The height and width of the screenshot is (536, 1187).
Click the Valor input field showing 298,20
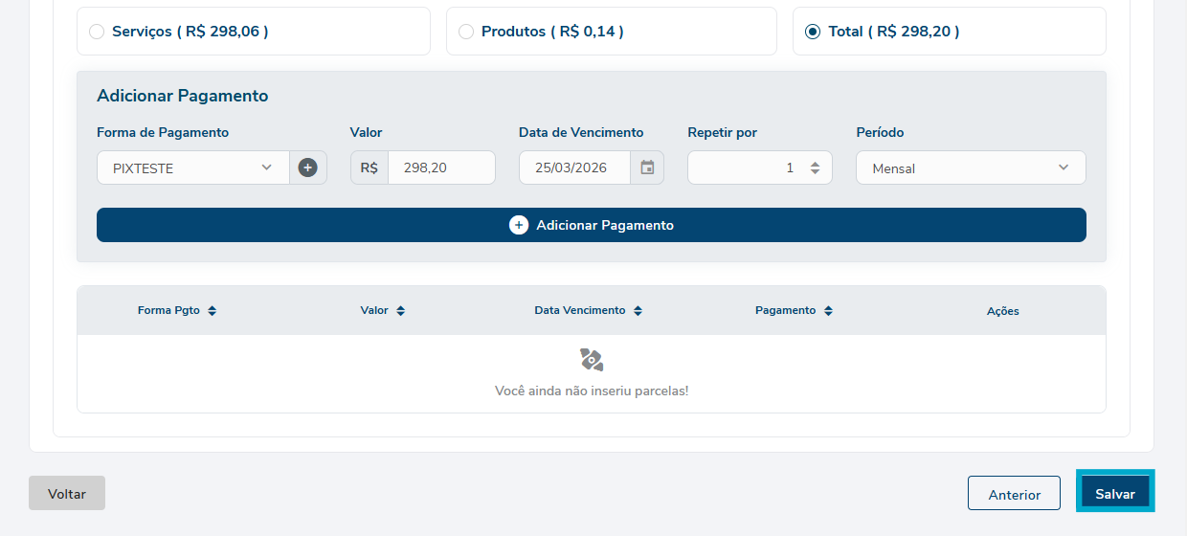440,167
